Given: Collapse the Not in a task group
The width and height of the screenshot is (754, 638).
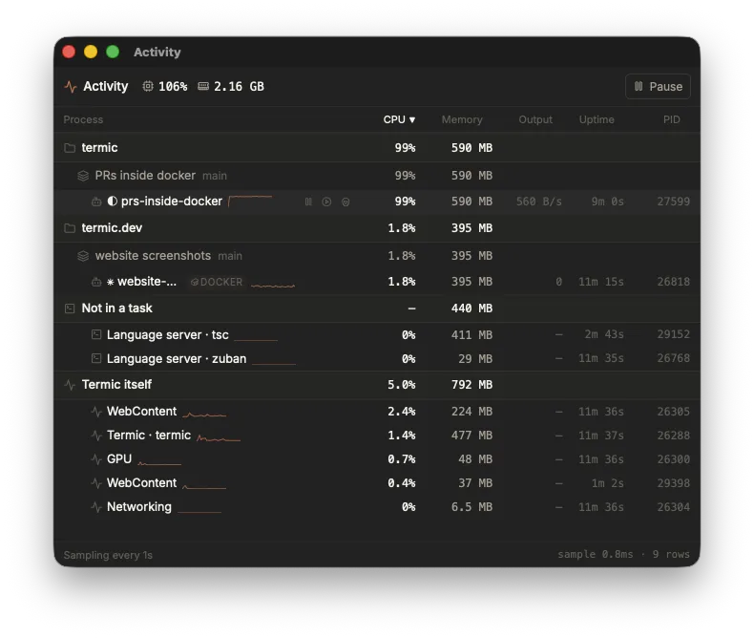Looking at the screenshot, I should pos(377,308).
